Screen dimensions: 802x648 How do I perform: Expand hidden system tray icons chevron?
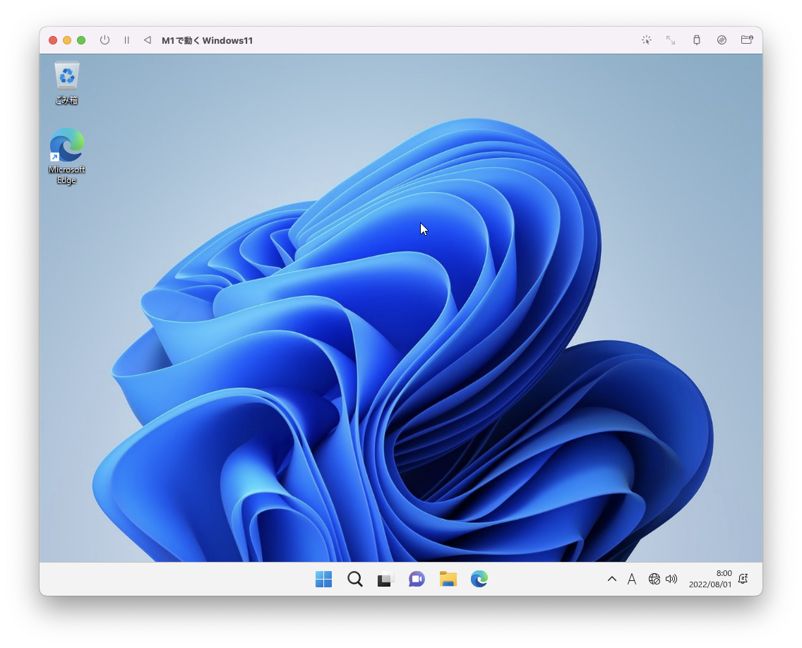coord(611,579)
